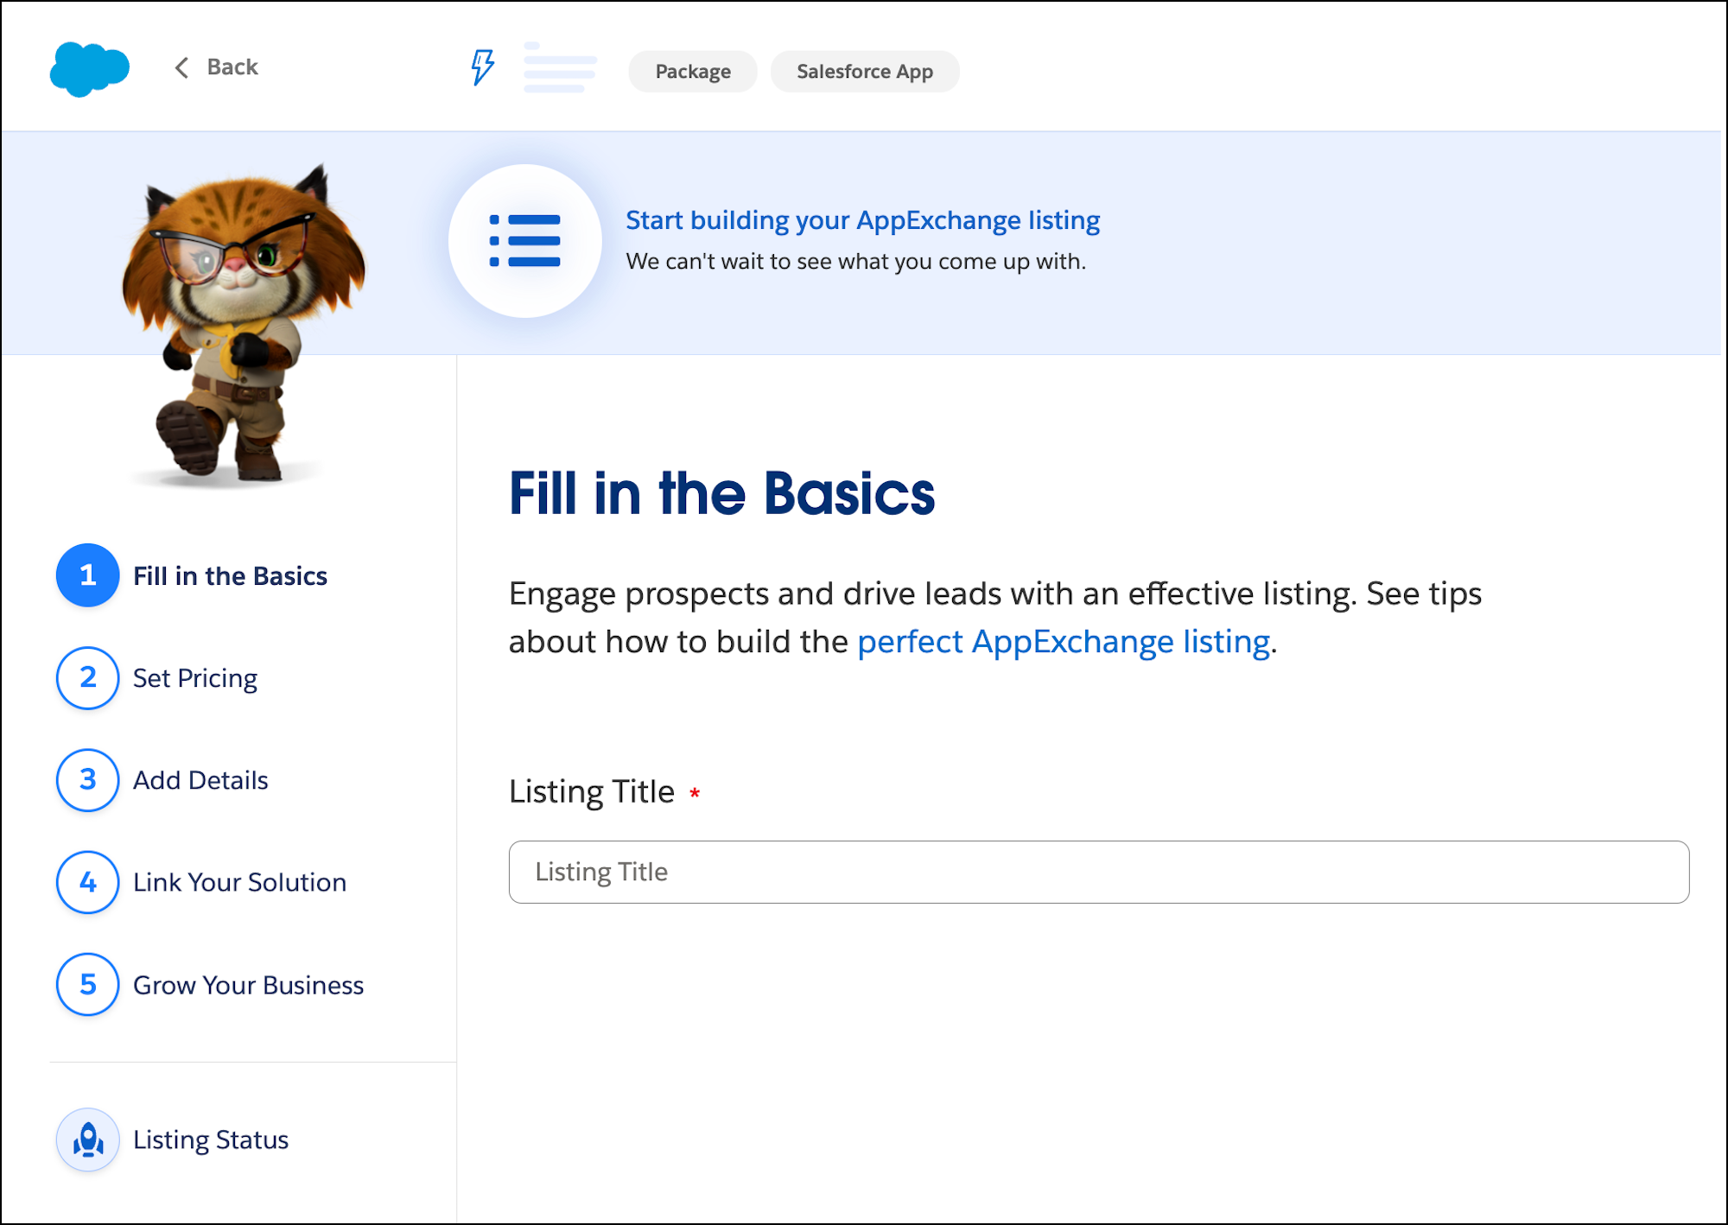Select Grow Your Business step
This screenshot has width=1728, height=1225.
coord(248,985)
